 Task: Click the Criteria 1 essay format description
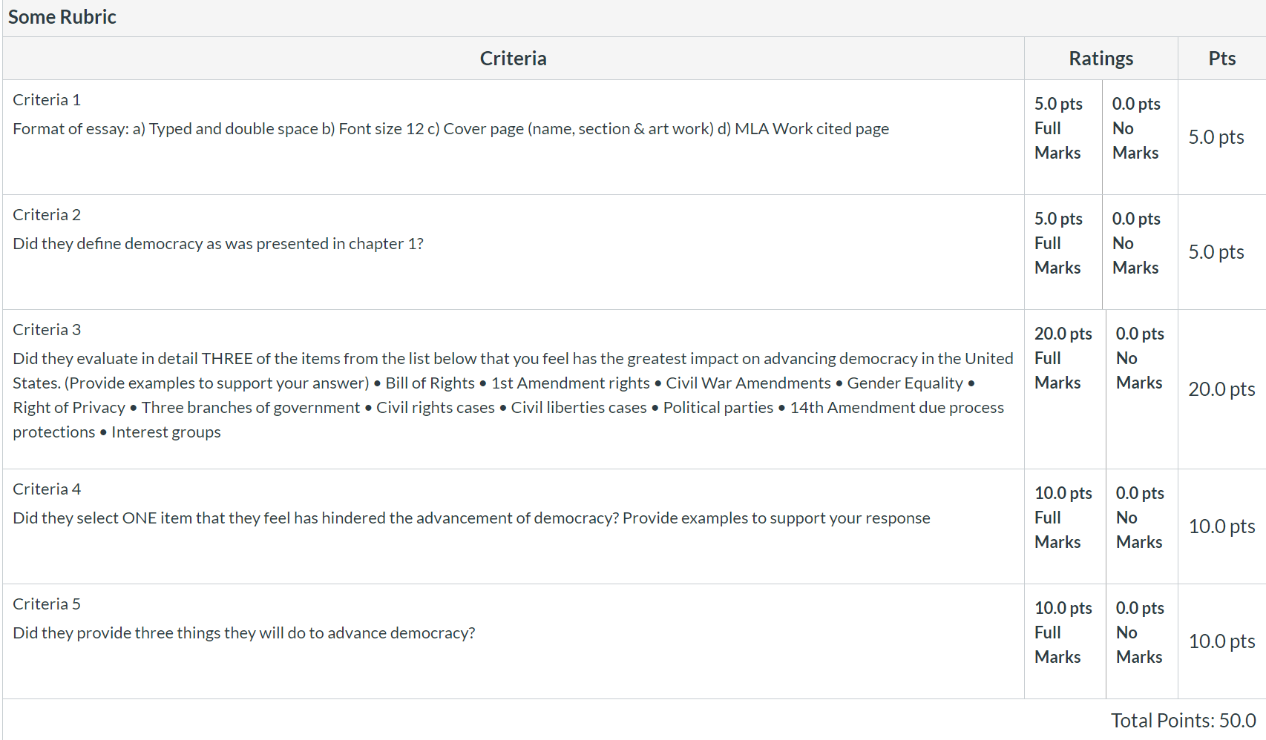[450, 129]
